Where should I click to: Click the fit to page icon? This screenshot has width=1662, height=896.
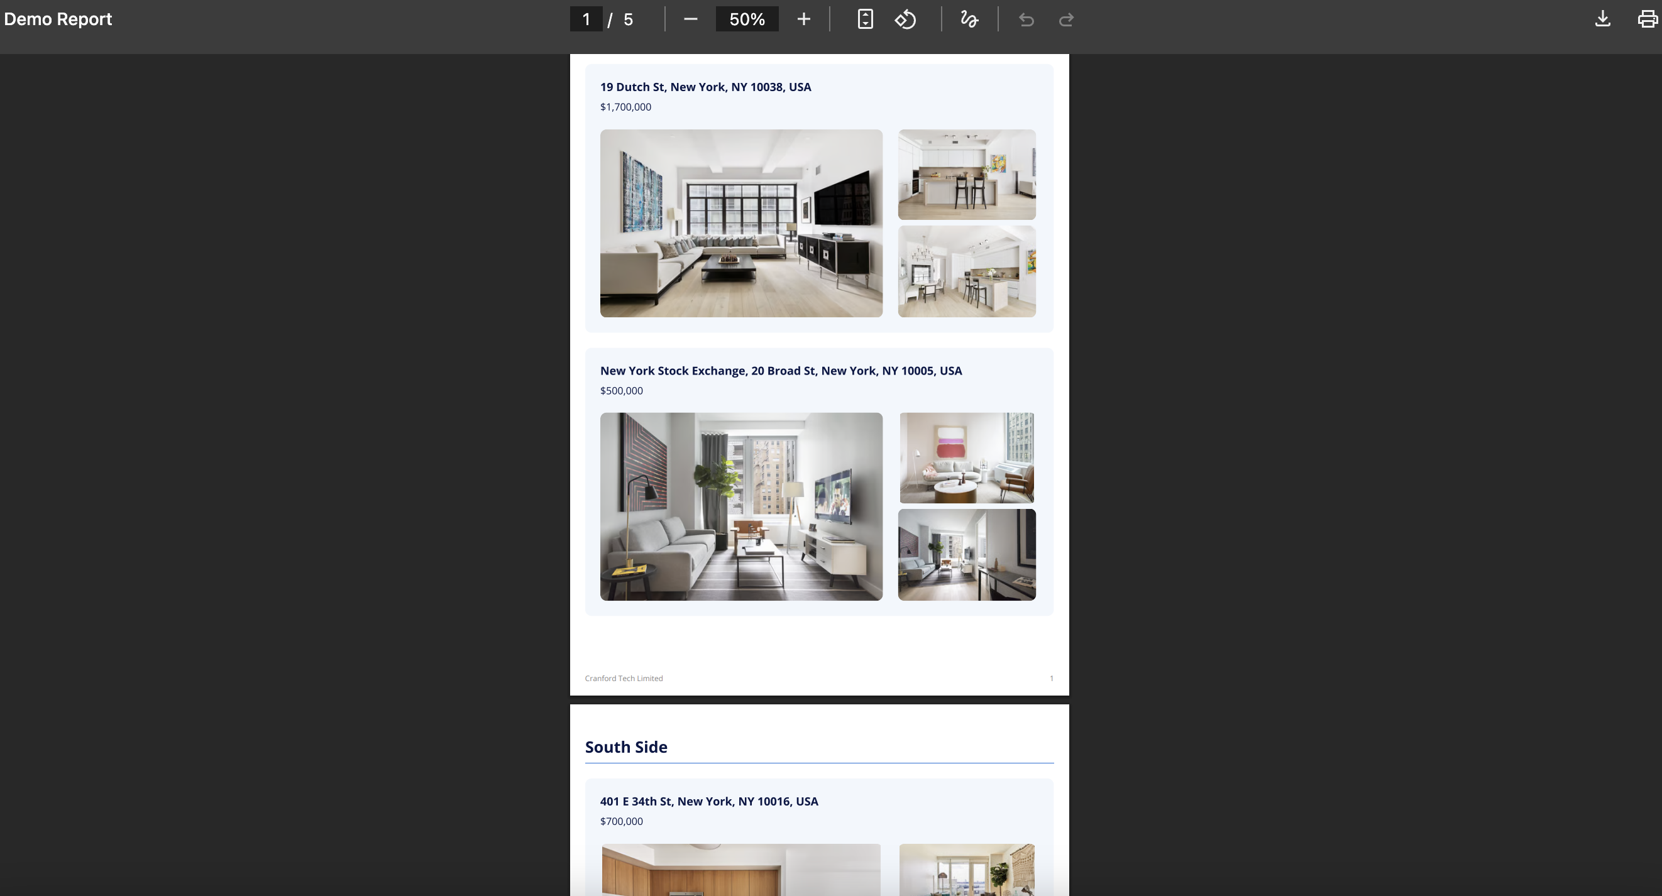click(865, 19)
